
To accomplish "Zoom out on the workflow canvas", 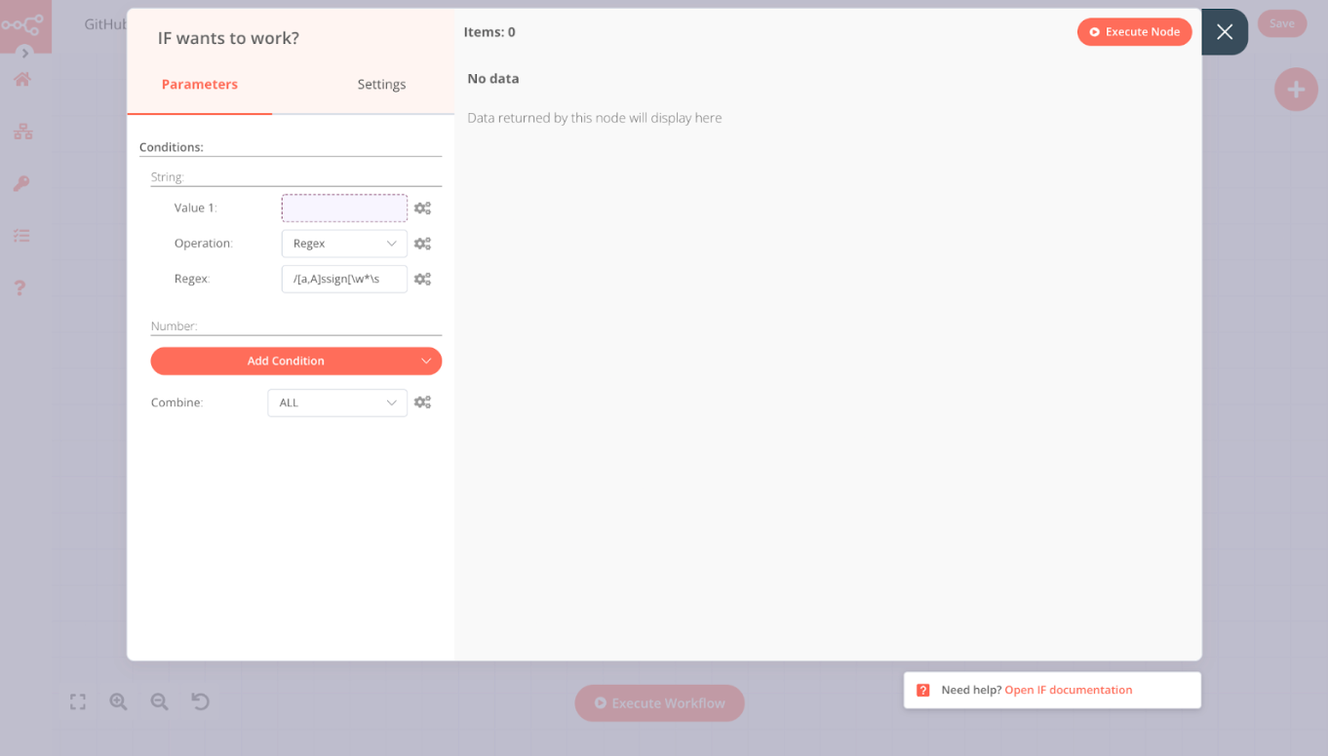I will tap(159, 701).
